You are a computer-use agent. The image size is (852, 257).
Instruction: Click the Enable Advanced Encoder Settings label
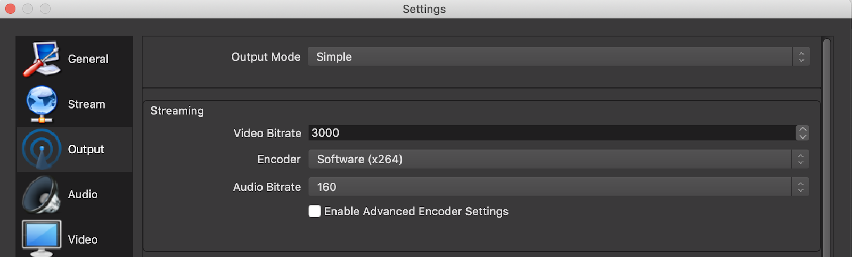tap(416, 212)
